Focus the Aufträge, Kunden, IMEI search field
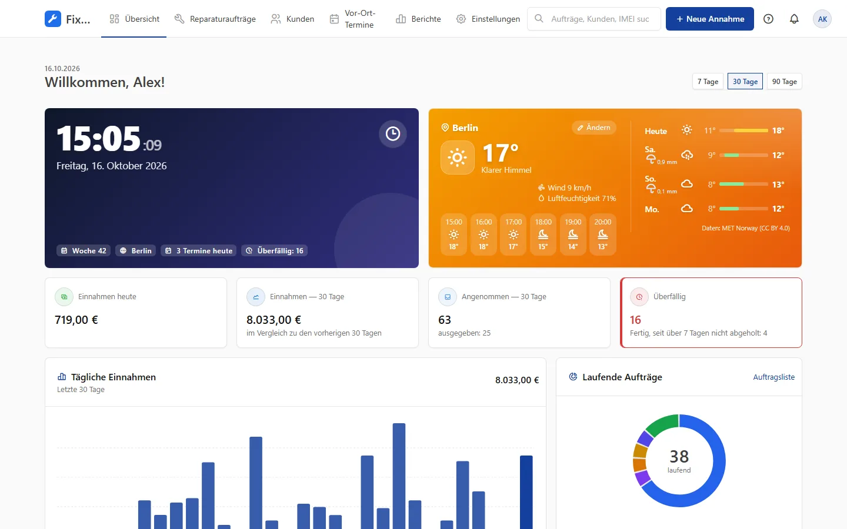The width and height of the screenshot is (847, 529). [x=594, y=19]
